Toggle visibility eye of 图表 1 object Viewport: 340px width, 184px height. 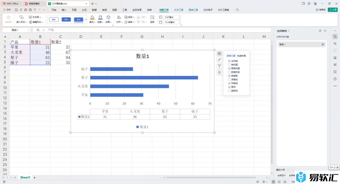coord(323,45)
